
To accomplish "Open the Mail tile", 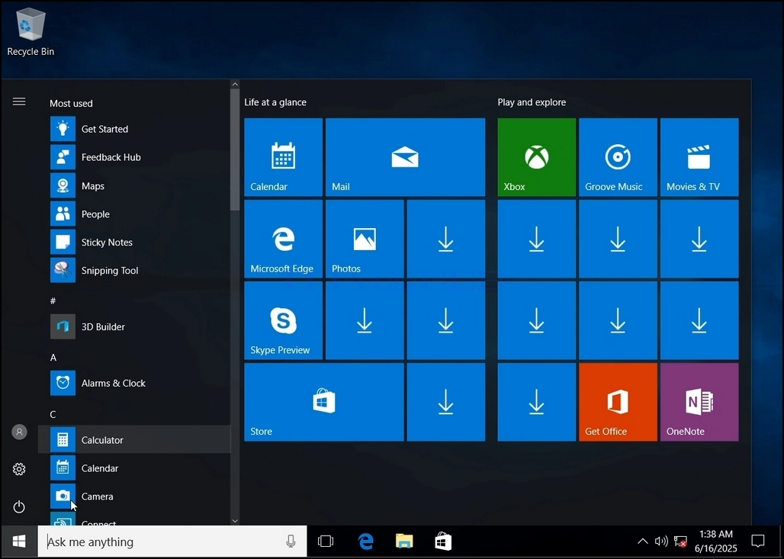I will (405, 157).
